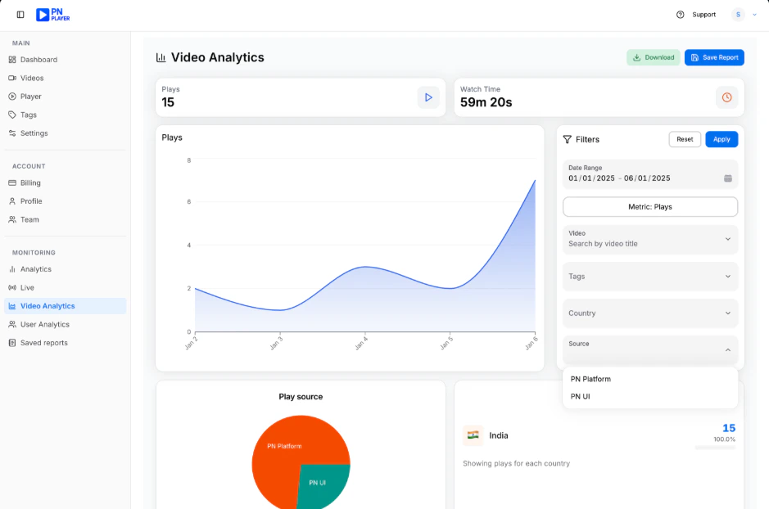This screenshot has height=509, width=769.
Task: Click the Player play-circle icon
Action: click(12, 97)
